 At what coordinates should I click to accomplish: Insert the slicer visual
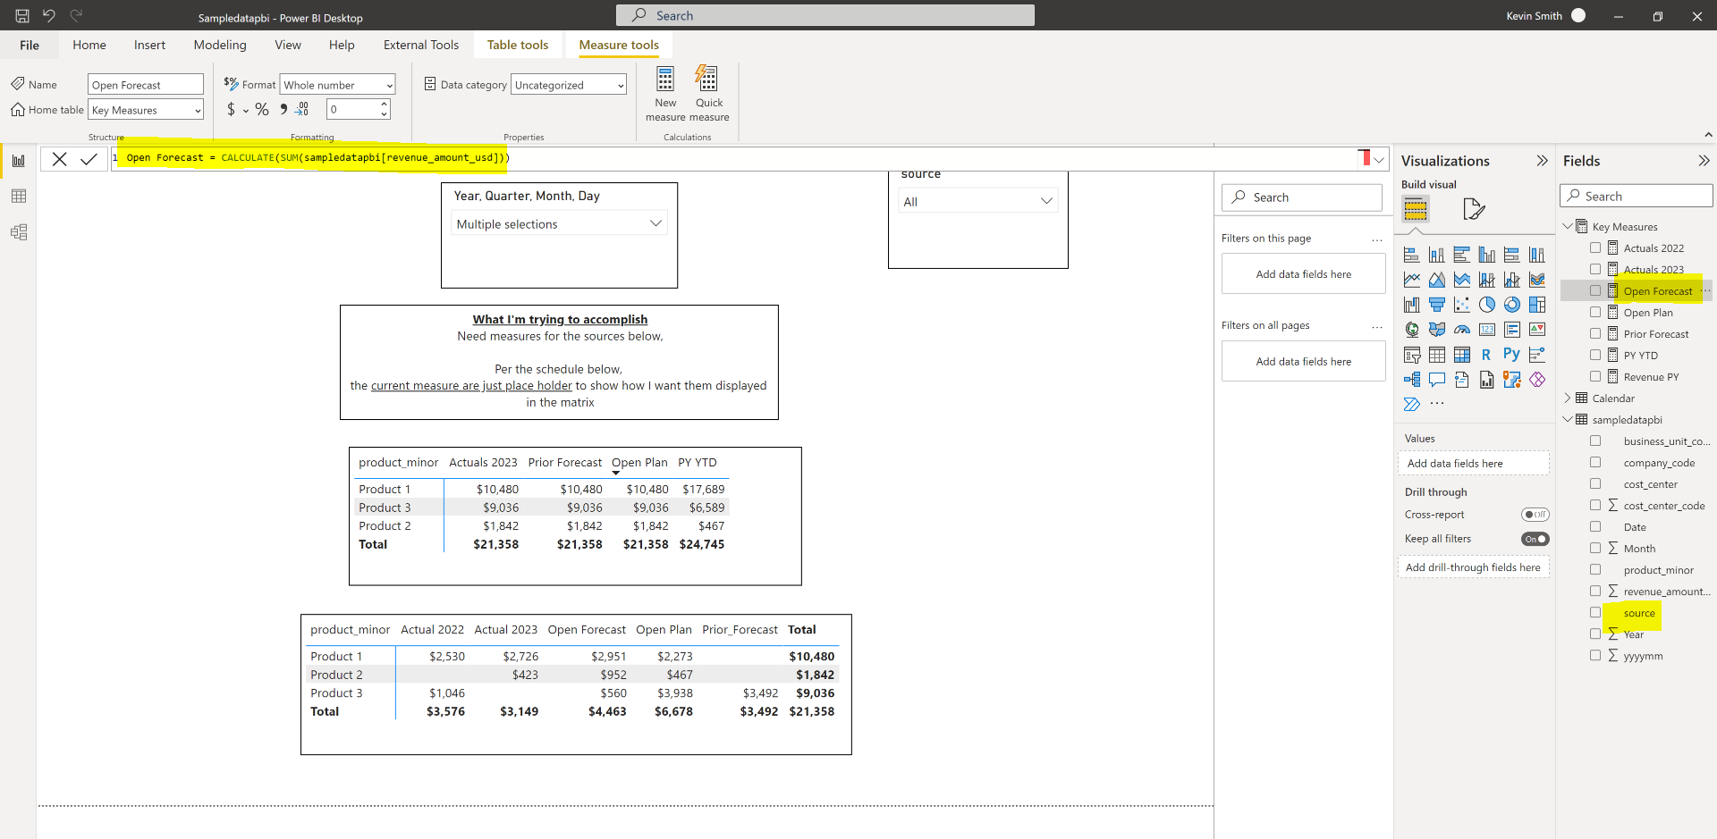1411,355
